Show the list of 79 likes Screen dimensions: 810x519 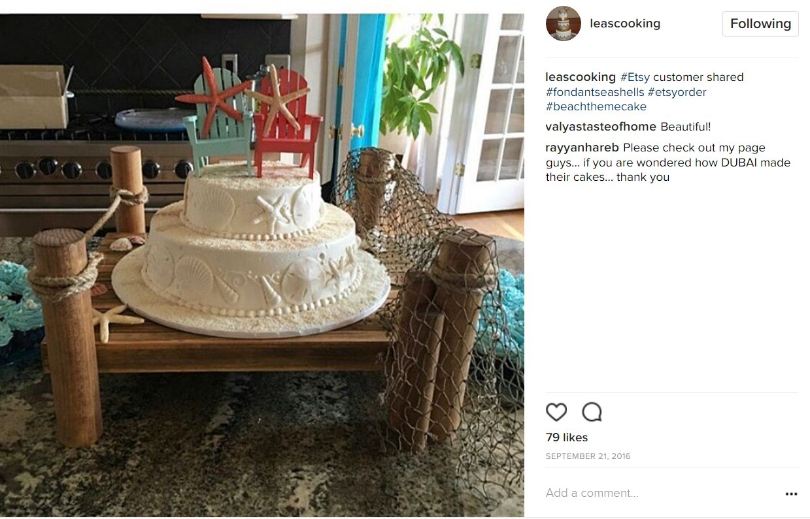(x=567, y=437)
